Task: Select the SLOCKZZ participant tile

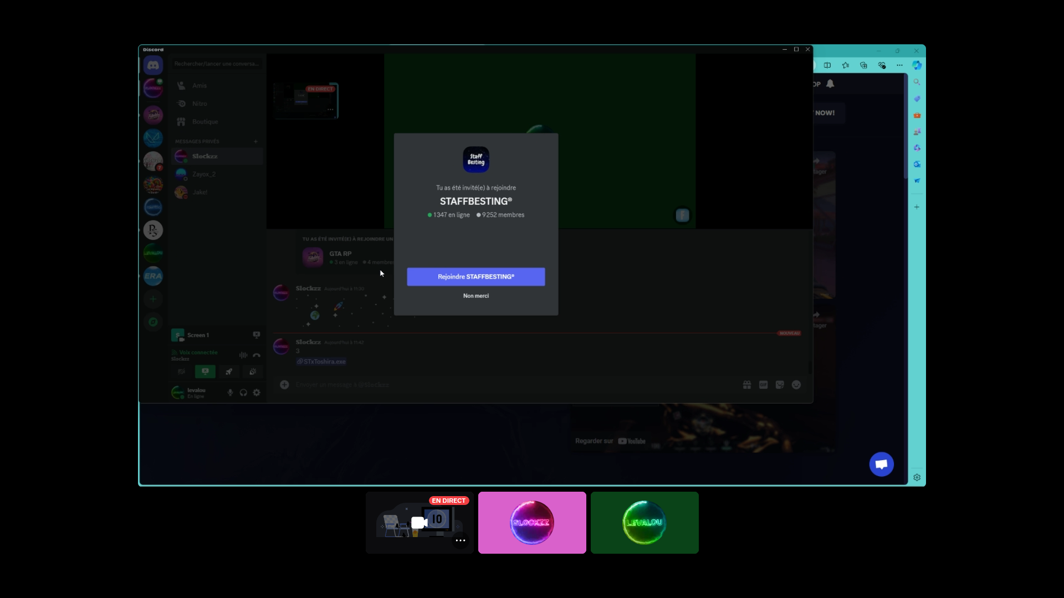Action: 532,523
